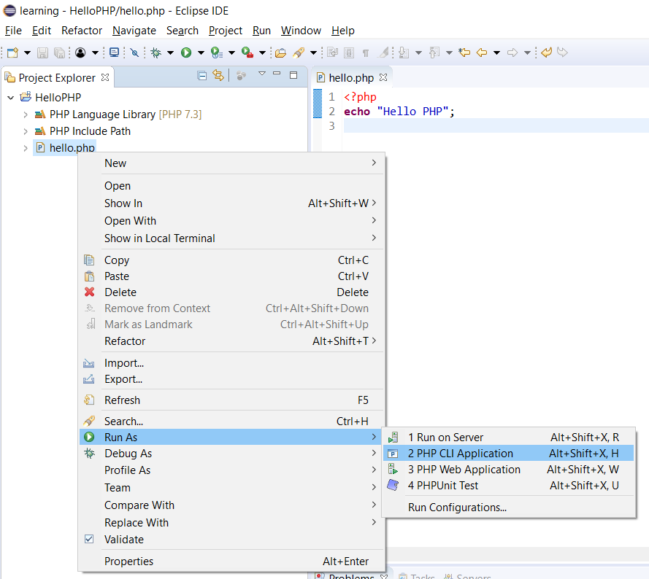Image resolution: width=649 pixels, height=579 pixels.
Task: Click the Search flashlight toolbar icon
Action: pyautogui.click(x=299, y=53)
